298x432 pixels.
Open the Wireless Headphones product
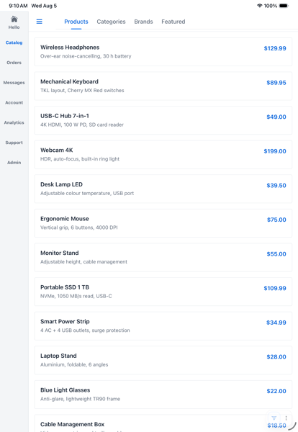(163, 52)
